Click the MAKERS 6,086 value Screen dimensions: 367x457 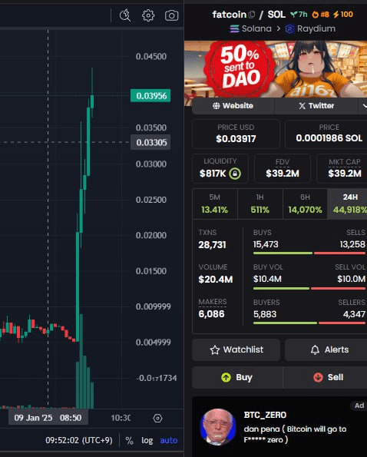point(211,314)
